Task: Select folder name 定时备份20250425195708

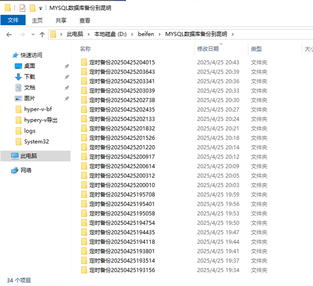Action: pos(122,195)
